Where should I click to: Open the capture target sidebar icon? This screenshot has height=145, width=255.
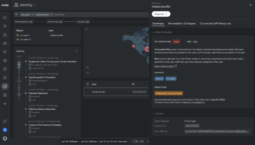coord(5,95)
